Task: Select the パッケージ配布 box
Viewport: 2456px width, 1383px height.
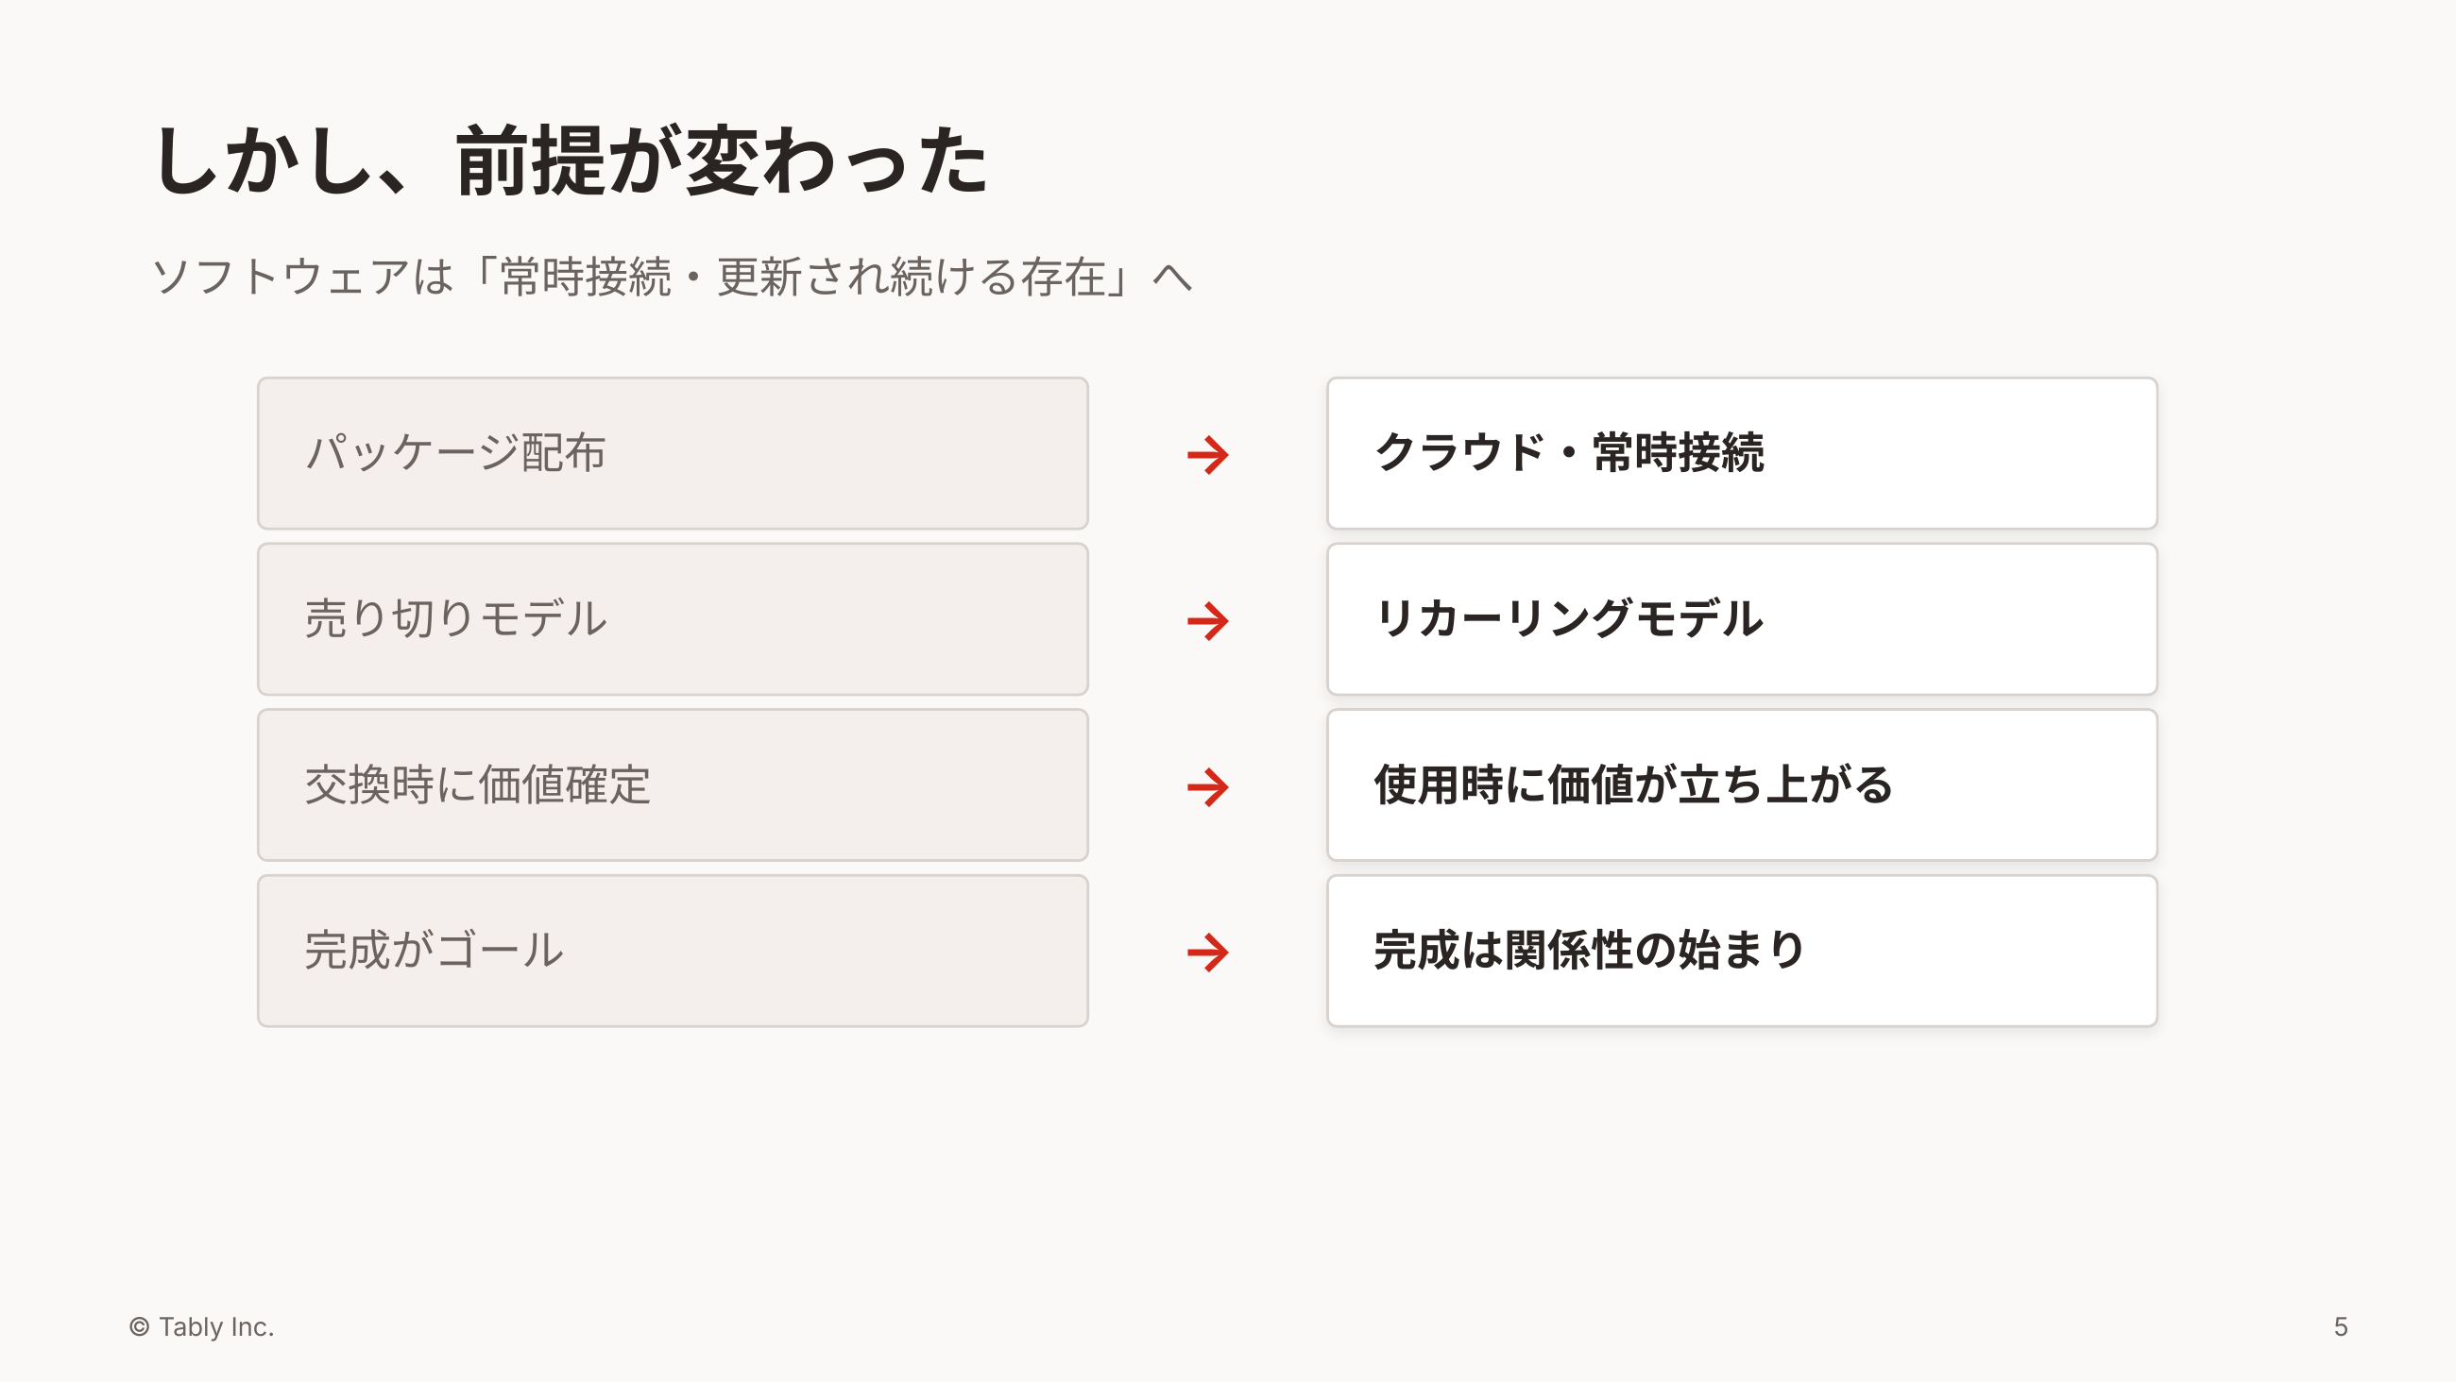Action: [x=673, y=453]
